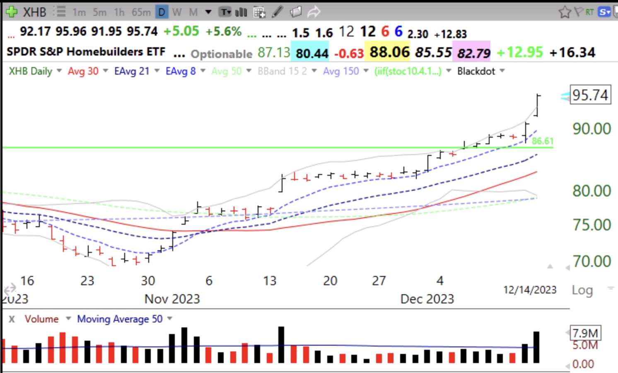This screenshot has width=618, height=373.
Task: Click the bar chart quotes icon
Action: [241, 12]
